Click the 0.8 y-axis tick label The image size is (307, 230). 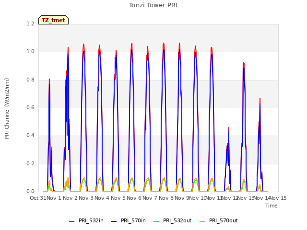[30, 80]
